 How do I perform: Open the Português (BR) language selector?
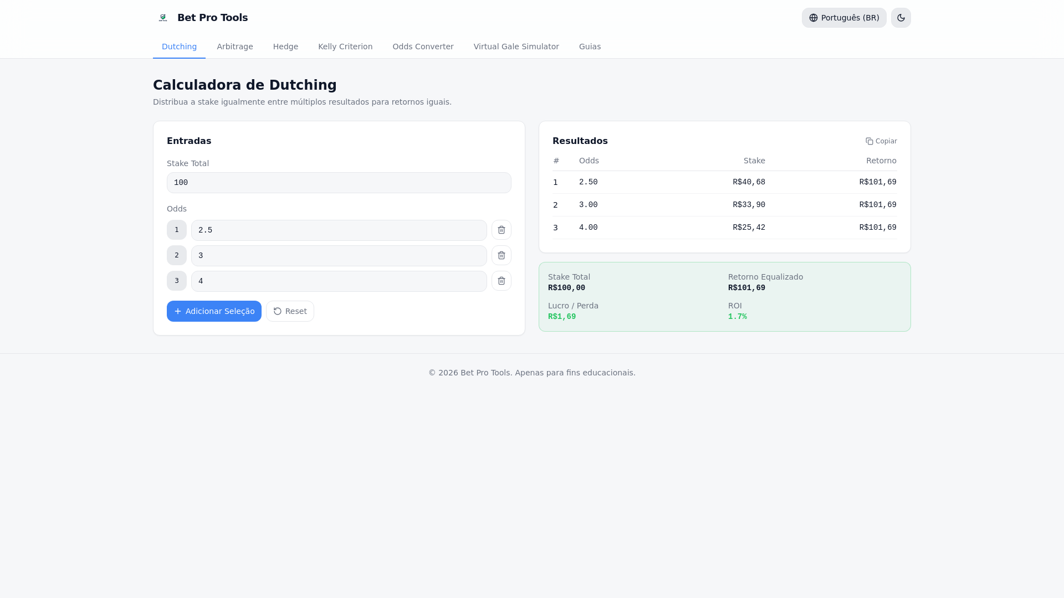(844, 18)
